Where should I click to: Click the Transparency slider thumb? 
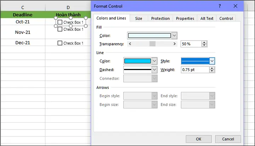pos(152,44)
